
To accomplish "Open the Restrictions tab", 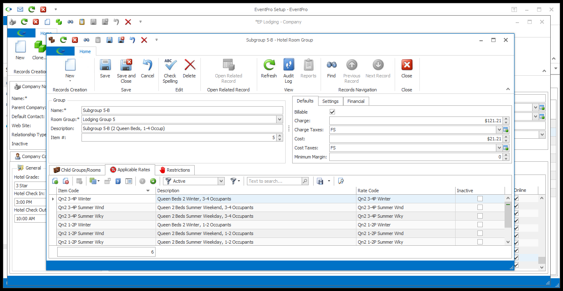I will (x=174, y=170).
